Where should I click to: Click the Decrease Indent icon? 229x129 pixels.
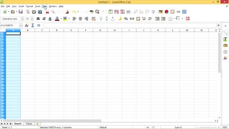coord(163,19)
